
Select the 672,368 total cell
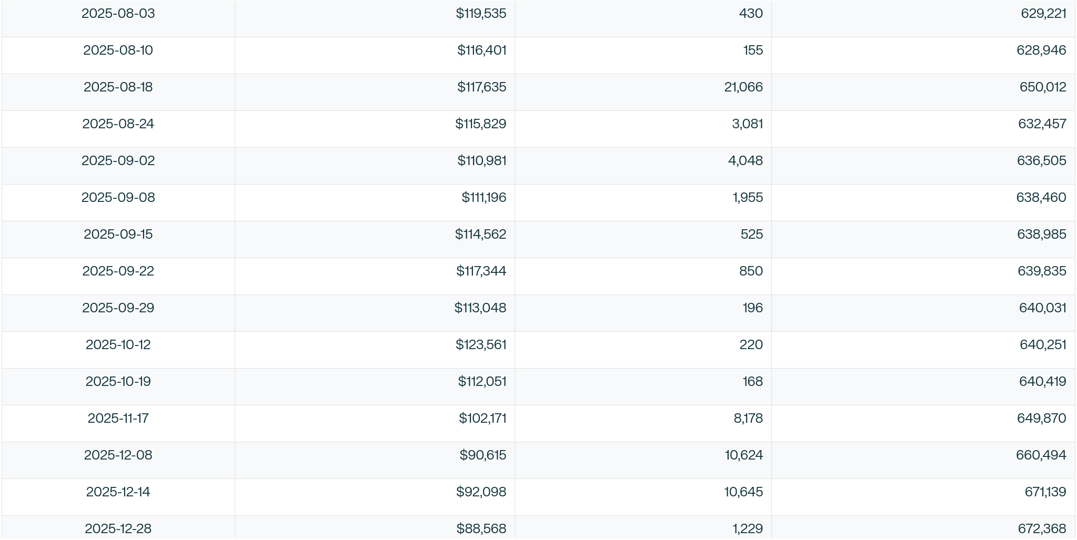[1042, 528]
